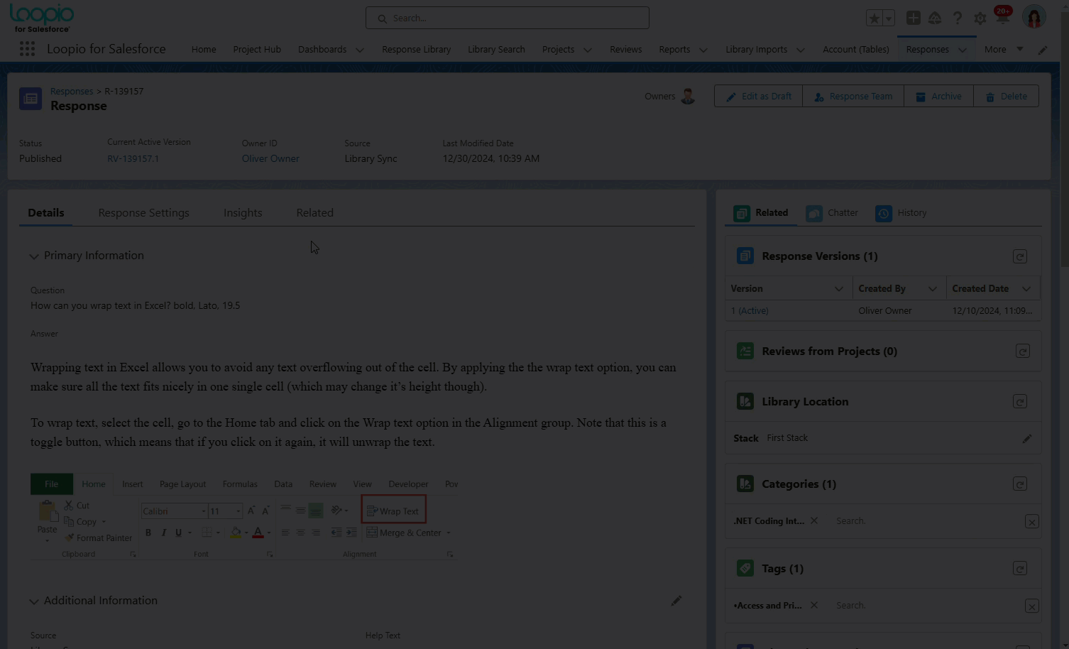Expand the Reports nav dropdown chevron
The width and height of the screenshot is (1069, 649).
(703, 50)
